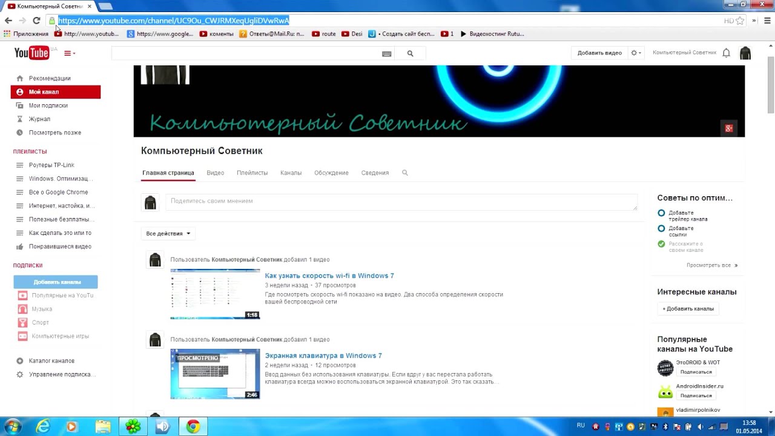Switch to the Плейлисты tab
Image resolution: width=775 pixels, height=436 pixels.
[x=252, y=173]
